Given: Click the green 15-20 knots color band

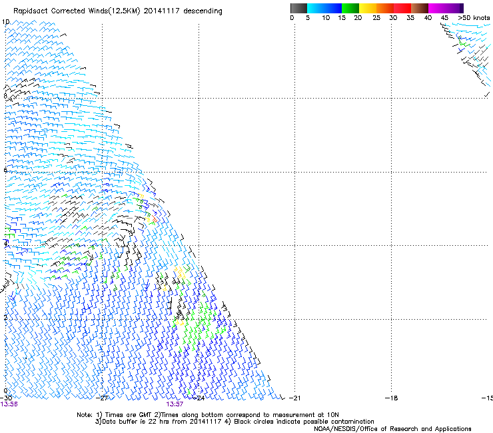Looking at the screenshot, I should (x=350, y=8).
